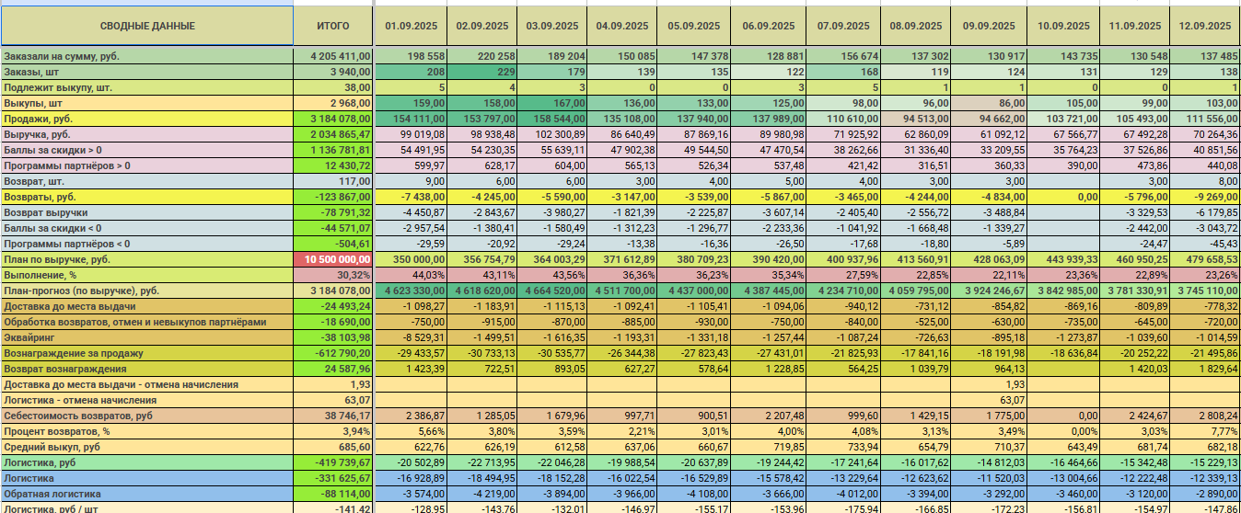Select the Баллы за скидки > 0 label

147,150
